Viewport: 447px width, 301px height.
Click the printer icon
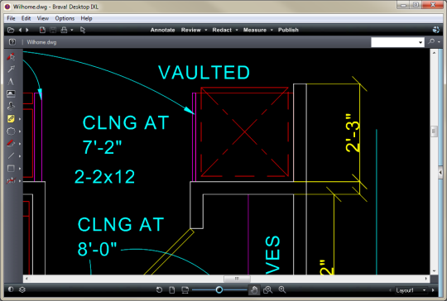[x=64, y=30]
